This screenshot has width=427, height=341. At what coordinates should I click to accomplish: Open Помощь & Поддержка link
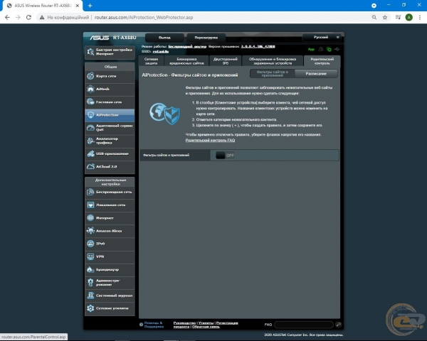(154, 325)
